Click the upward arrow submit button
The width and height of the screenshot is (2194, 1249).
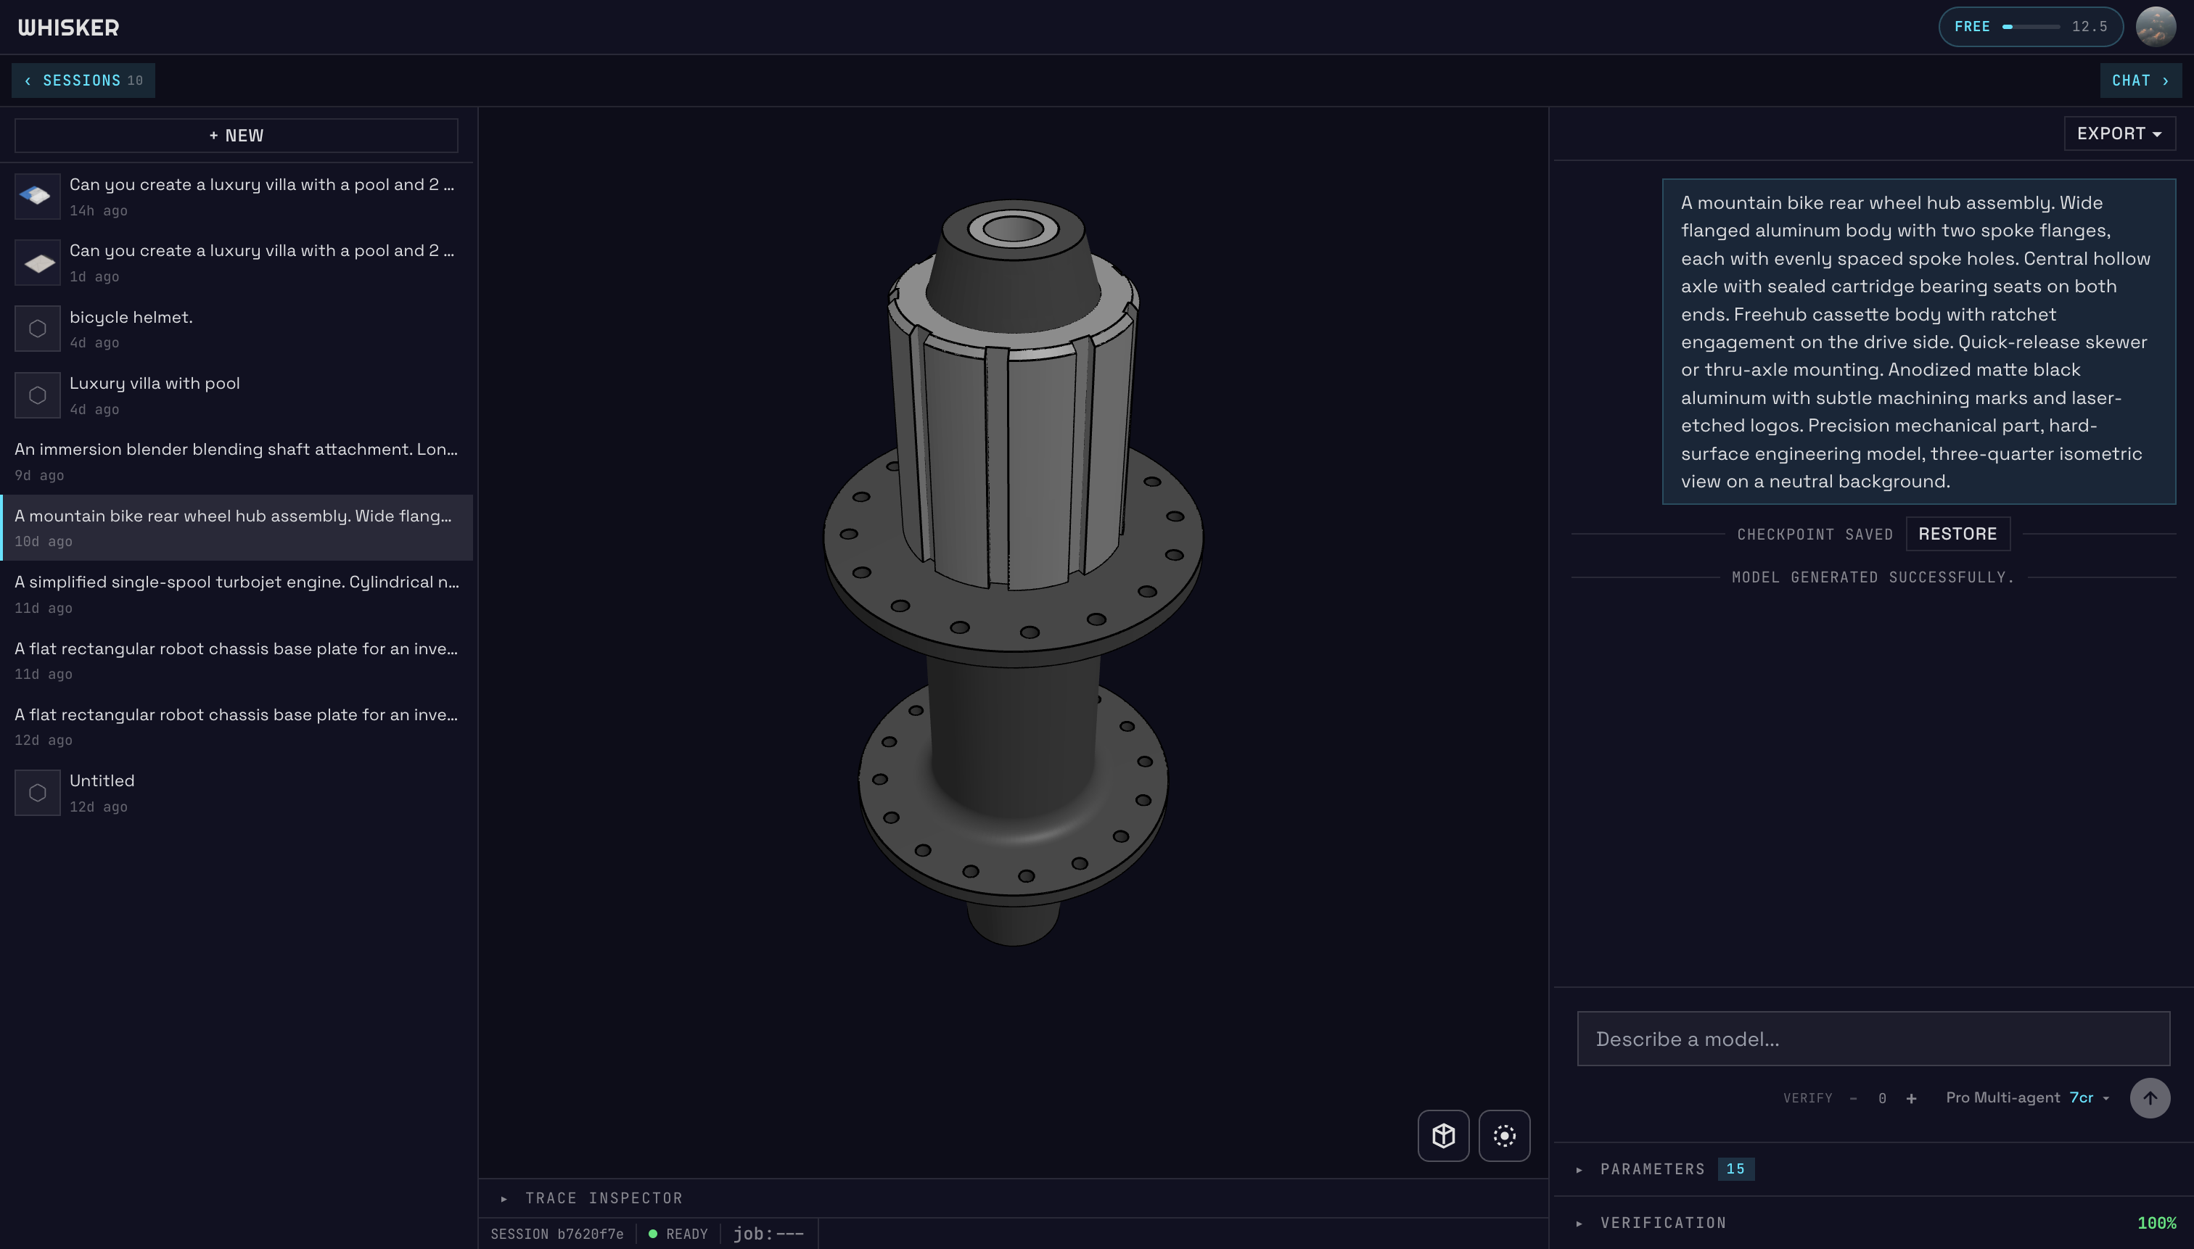pos(2150,1098)
